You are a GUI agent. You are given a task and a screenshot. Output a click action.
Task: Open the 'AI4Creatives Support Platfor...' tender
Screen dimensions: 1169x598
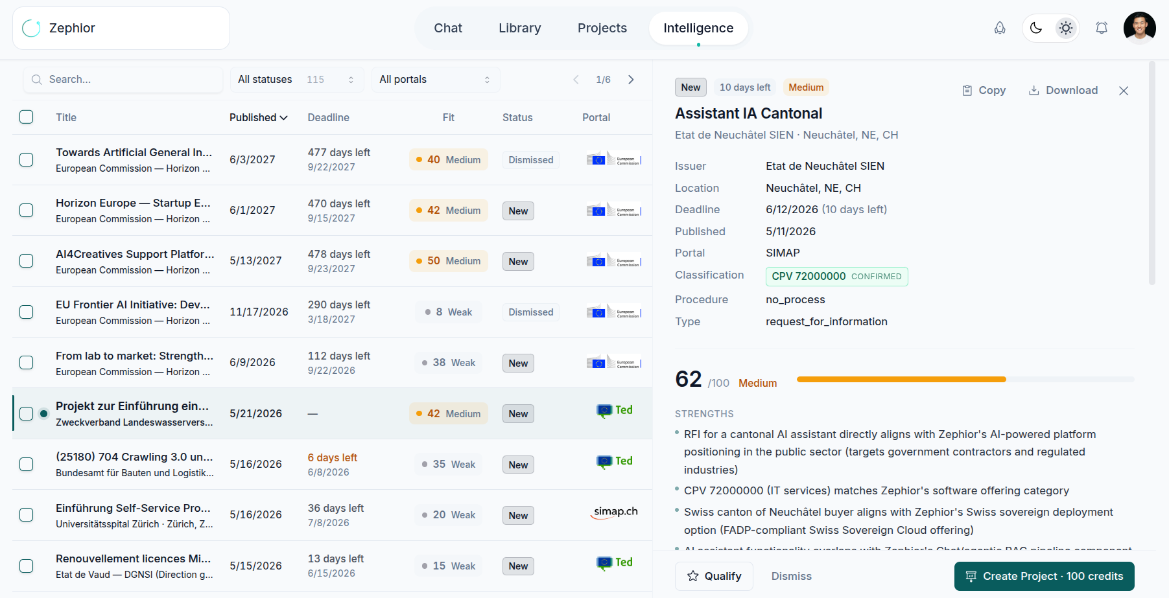coord(135,254)
